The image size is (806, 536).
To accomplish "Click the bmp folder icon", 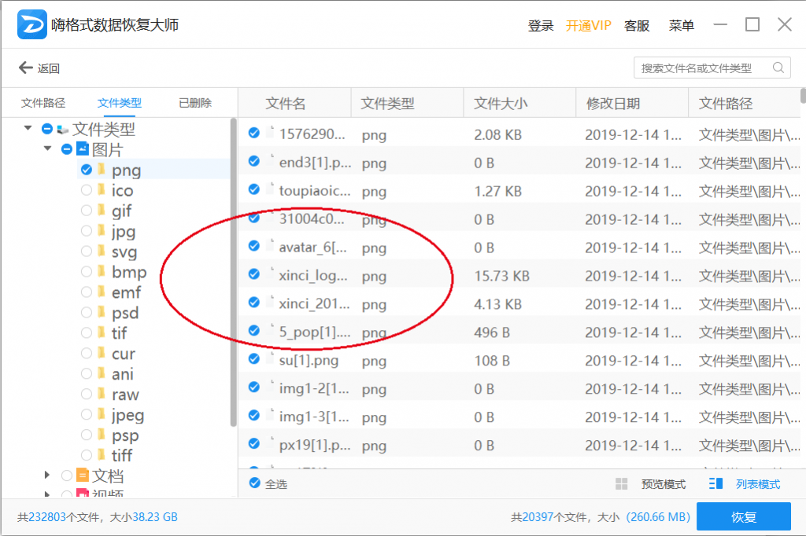I will 102,272.
